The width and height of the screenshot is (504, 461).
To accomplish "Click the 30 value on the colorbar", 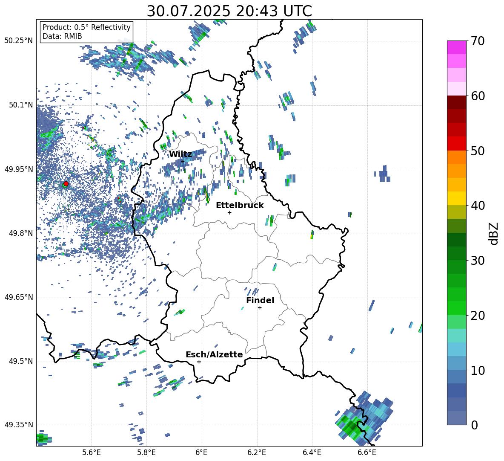I will [x=477, y=261].
